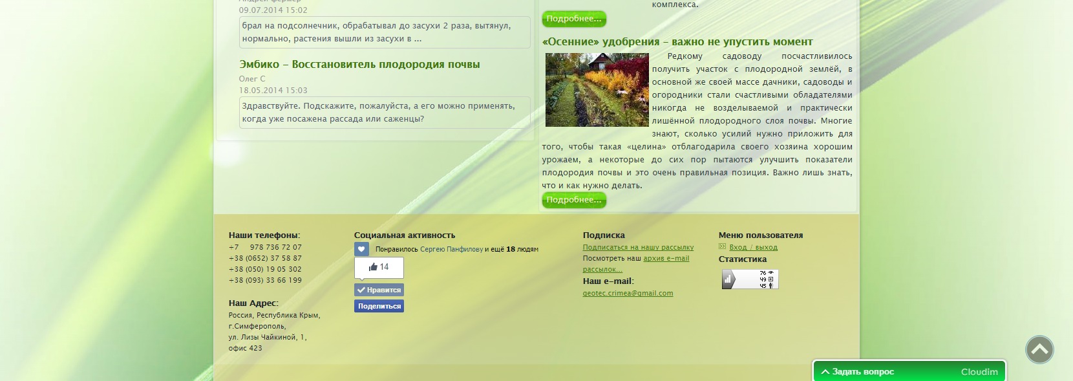The image size is (1073, 381).
Task: Click the round scroll-to-top arrow icon
Action: (x=1039, y=350)
